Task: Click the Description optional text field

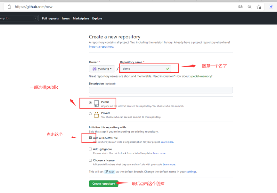Action: (161, 90)
